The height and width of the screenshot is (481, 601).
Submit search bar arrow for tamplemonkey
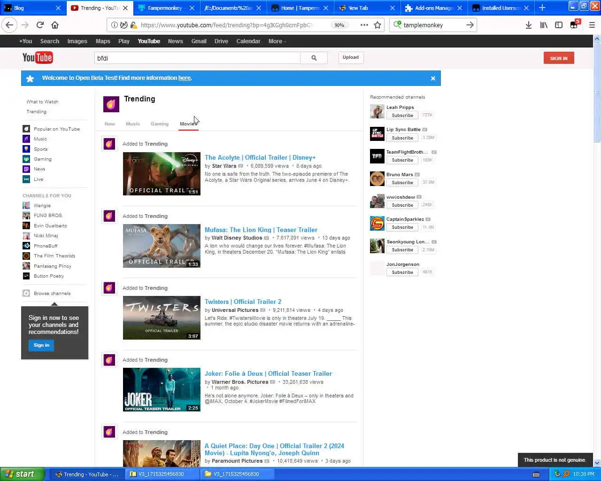[x=470, y=25]
